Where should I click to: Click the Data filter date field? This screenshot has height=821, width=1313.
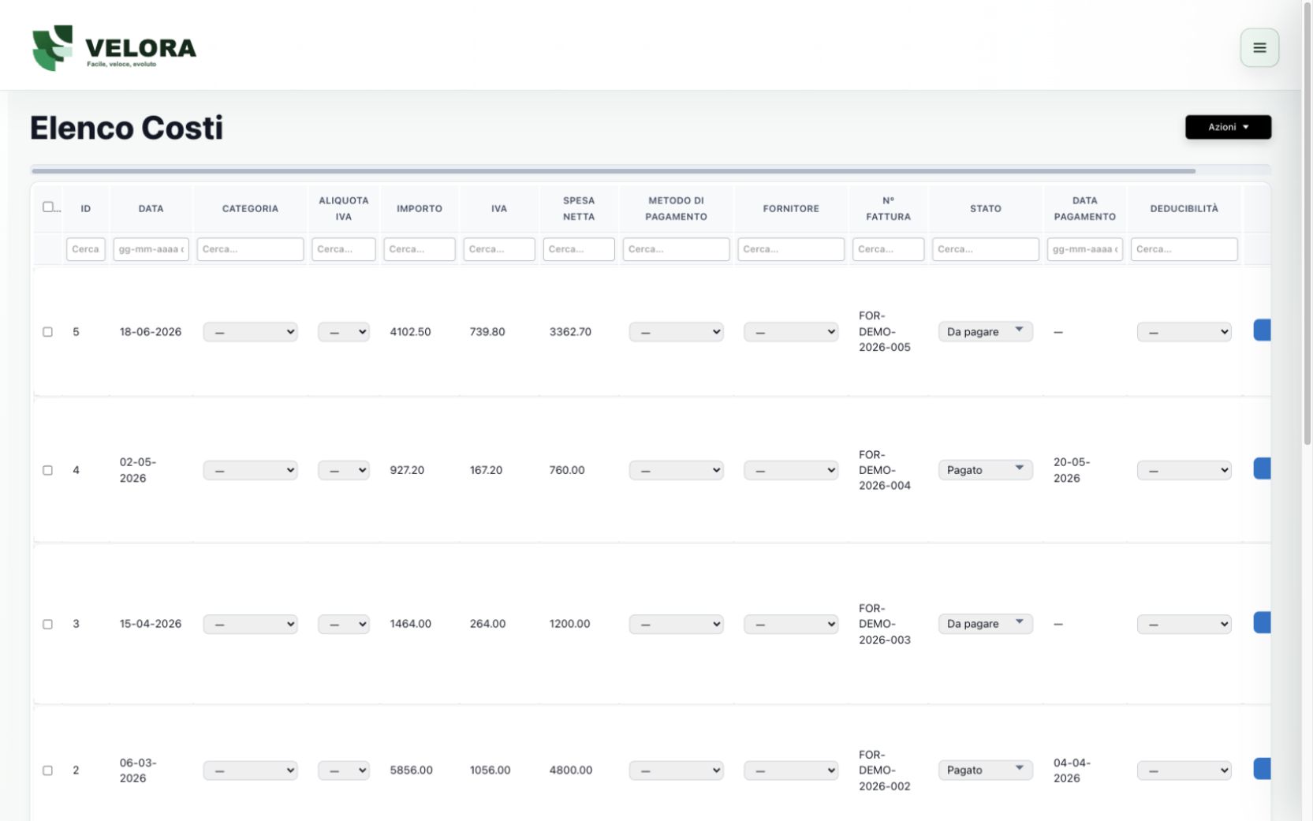(151, 249)
